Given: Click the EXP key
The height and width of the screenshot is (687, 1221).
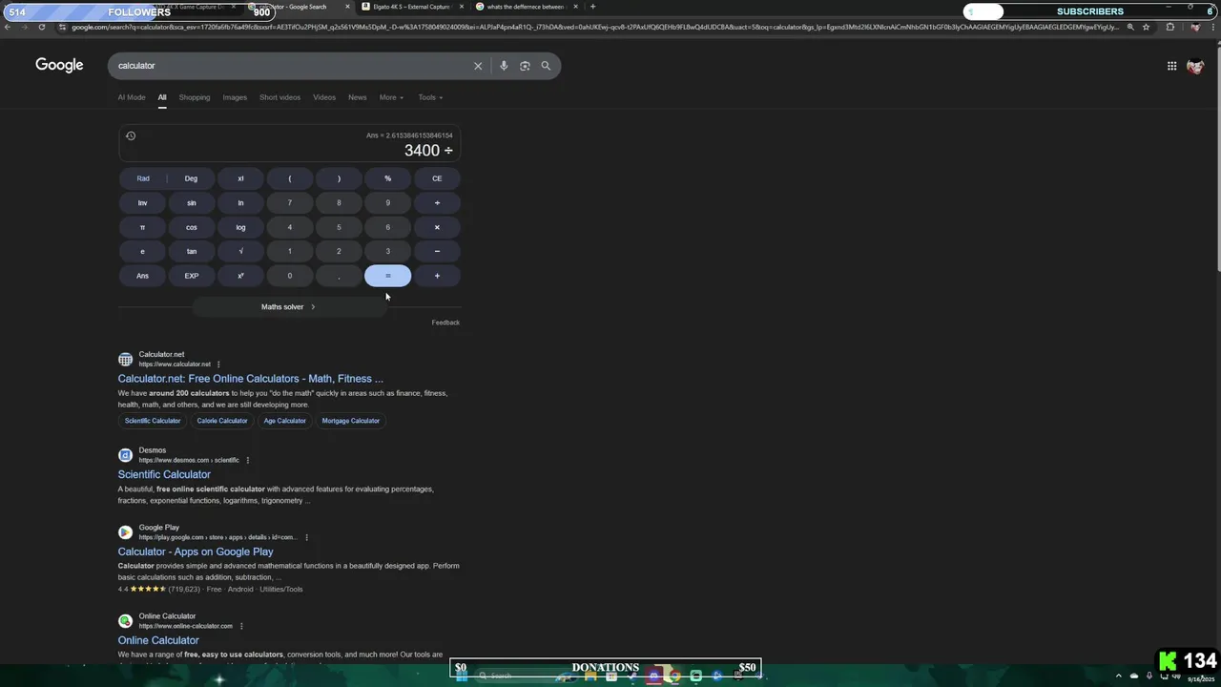Looking at the screenshot, I should [191, 276].
